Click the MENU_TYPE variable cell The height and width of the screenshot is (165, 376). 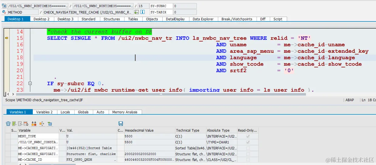[38, 136]
